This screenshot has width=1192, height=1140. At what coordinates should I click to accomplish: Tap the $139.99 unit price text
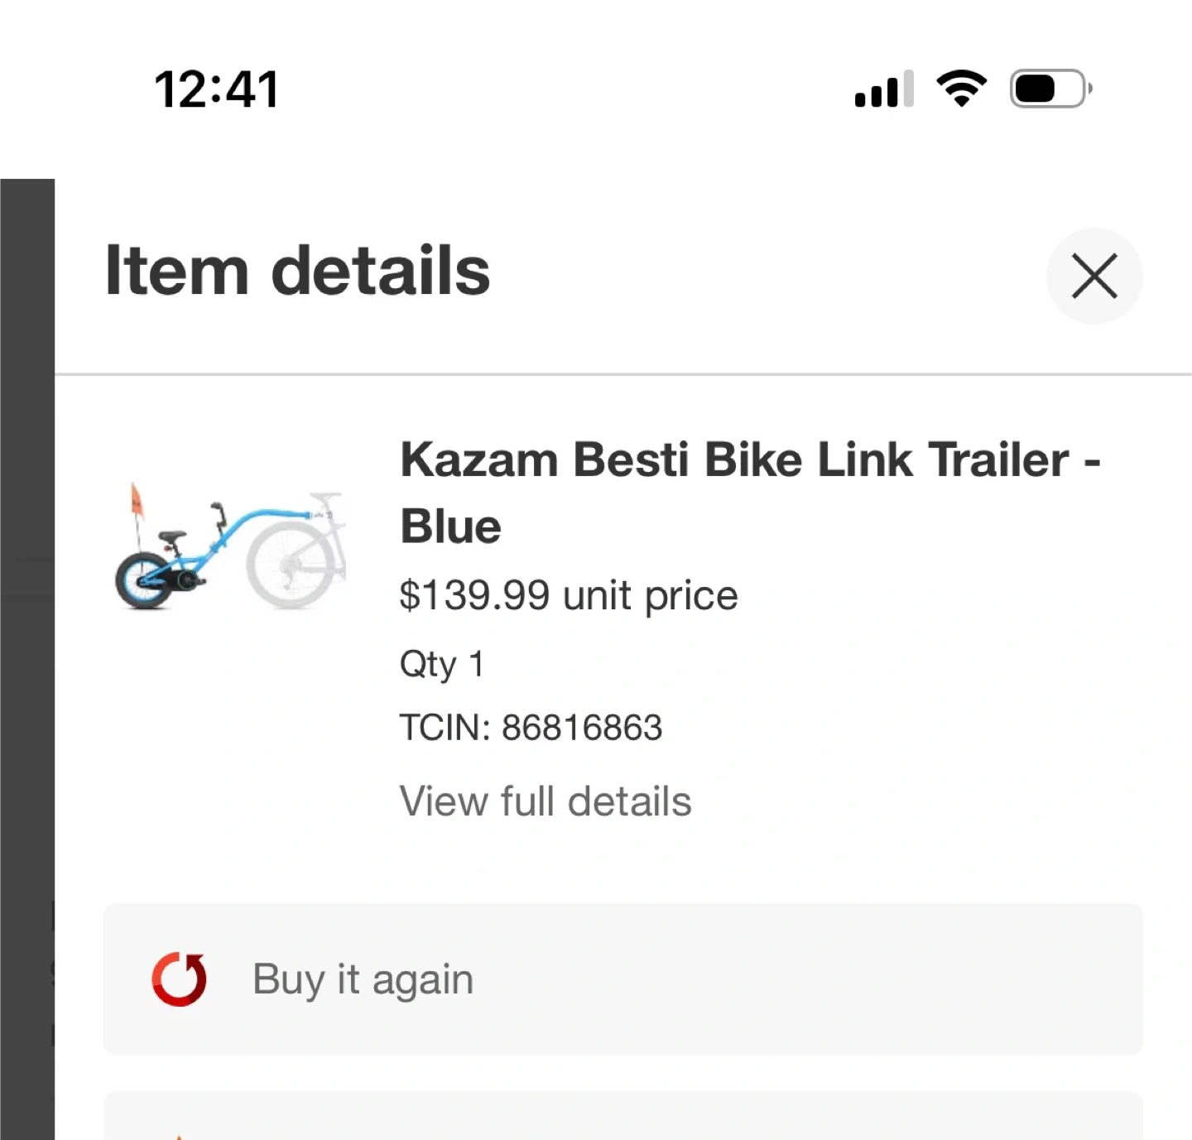point(568,595)
